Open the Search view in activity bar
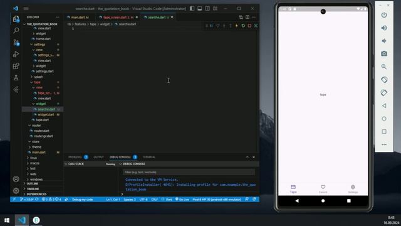Viewport: 401px width, 226px height. 16,31
